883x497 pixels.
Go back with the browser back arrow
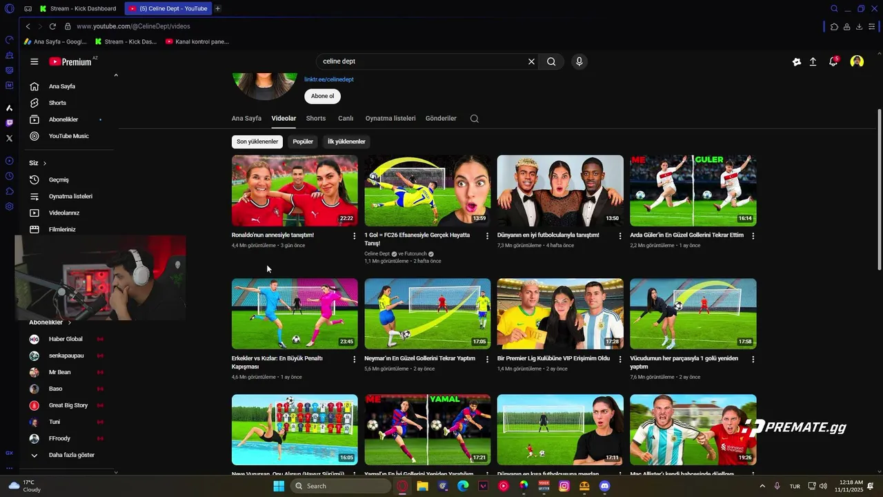click(x=28, y=26)
